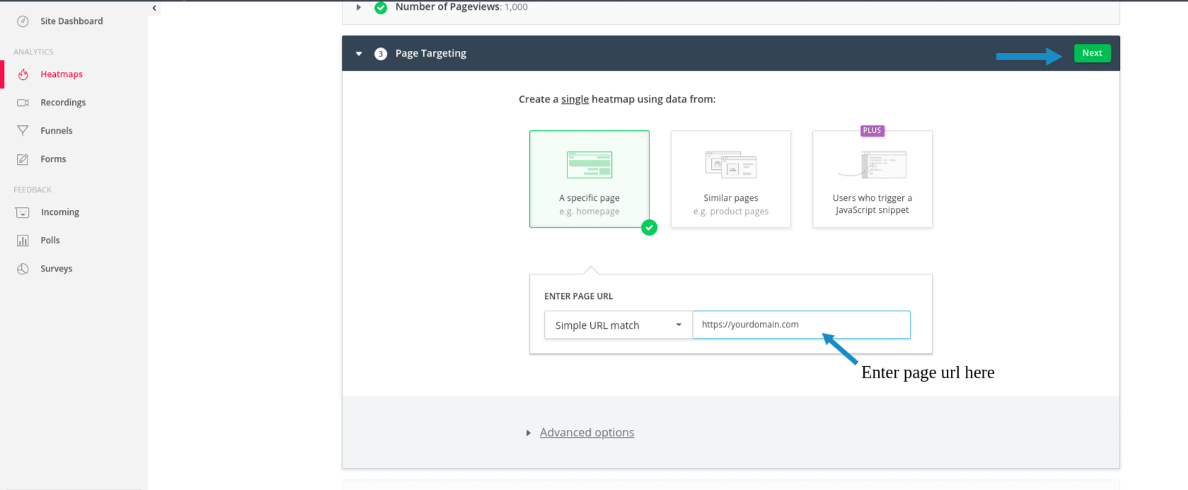This screenshot has width=1188, height=490.
Task: Open Funnels in the sidebar
Action: click(57, 131)
